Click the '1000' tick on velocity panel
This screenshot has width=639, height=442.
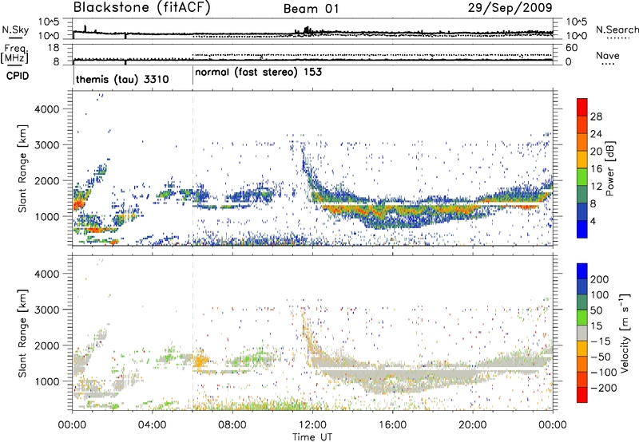47,381
